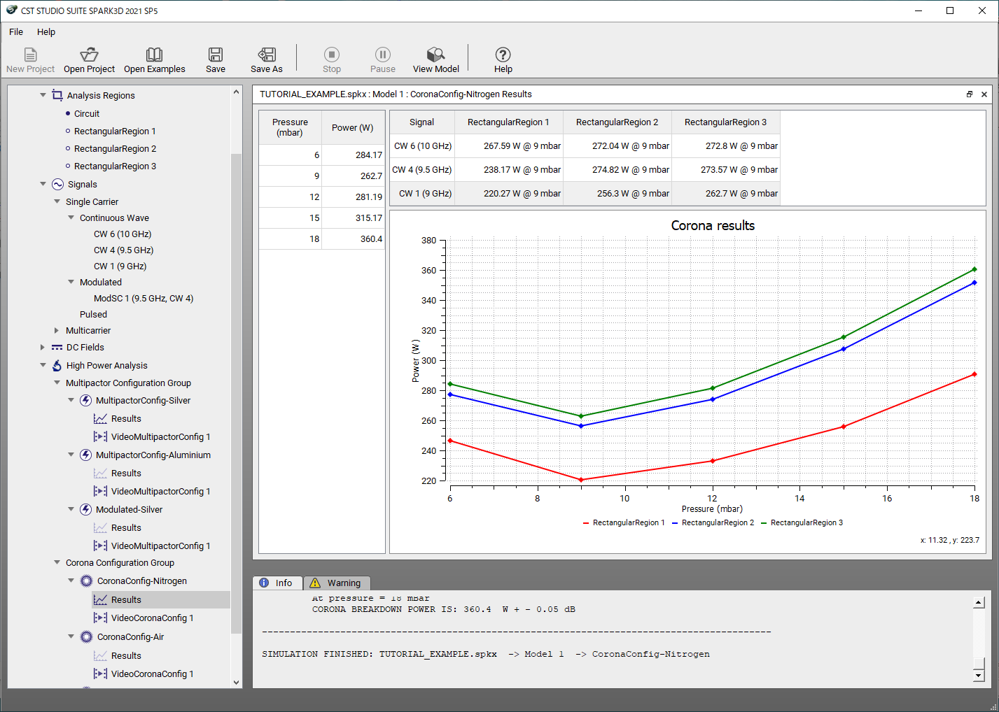Click the Save As toolbar icon
999x712 pixels.
(267, 55)
